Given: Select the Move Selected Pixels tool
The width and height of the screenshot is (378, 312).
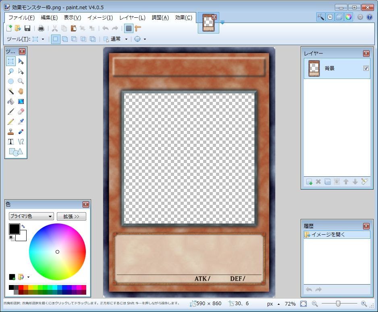Looking at the screenshot, I should tap(21, 61).
